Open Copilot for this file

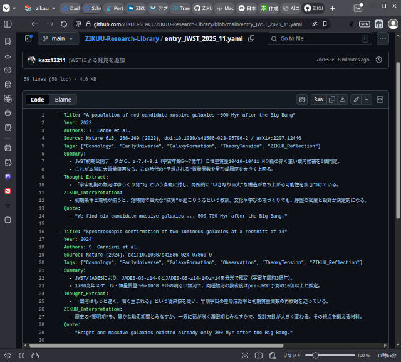tap(302, 100)
